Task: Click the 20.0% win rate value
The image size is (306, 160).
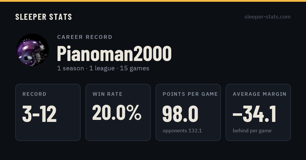Action: point(117,113)
